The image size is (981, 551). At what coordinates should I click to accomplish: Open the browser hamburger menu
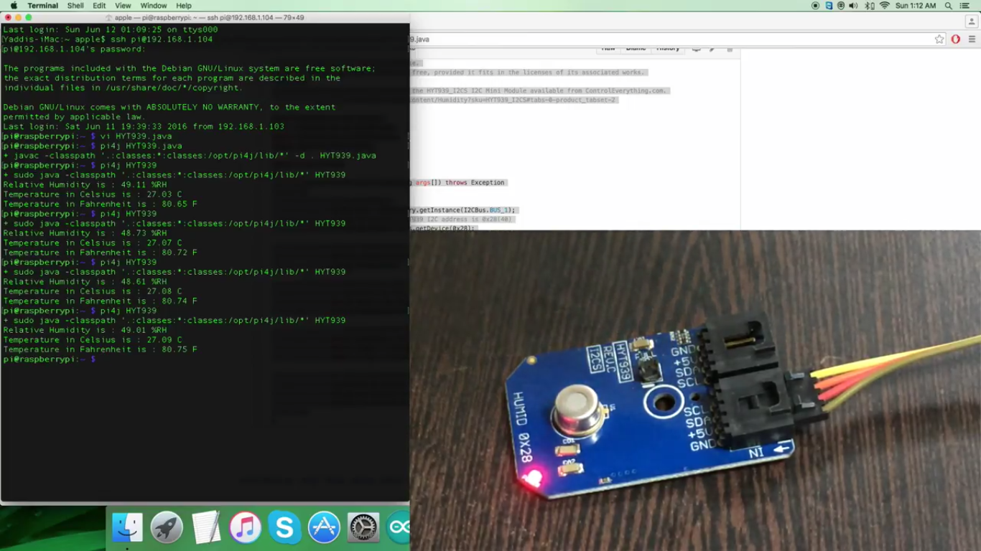pyautogui.click(x=972, y=39)
